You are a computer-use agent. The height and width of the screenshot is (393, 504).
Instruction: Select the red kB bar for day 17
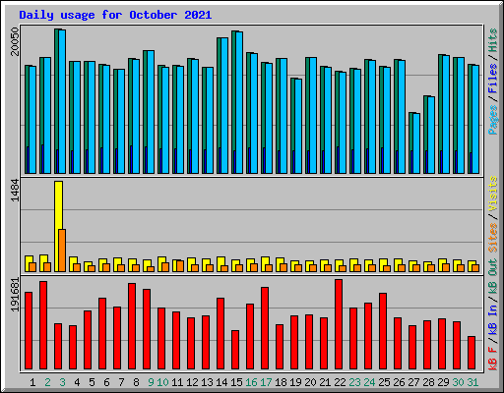click(265, 328)
